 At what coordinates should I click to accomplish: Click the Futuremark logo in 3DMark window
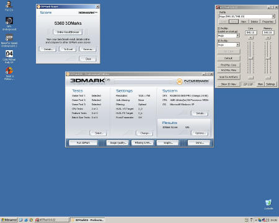(x=192, y=81)
